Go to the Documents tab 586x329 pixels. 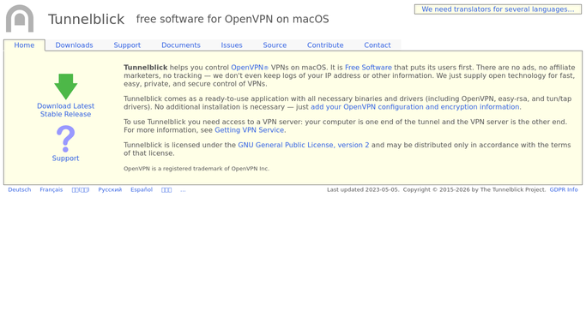pyautogui.click(x=181, y=45)
